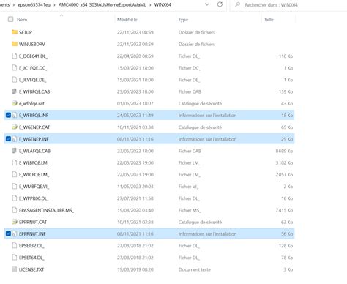This screenshot has width=347, height=284.
Task: Expand the chevron before WINX64 in path
Action: [150, 5]
